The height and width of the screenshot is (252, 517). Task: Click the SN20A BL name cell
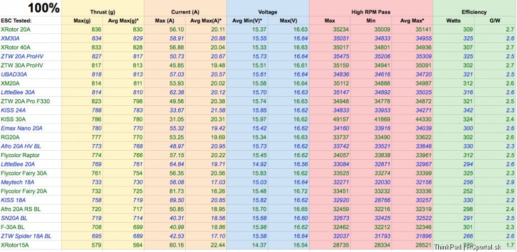13,218
